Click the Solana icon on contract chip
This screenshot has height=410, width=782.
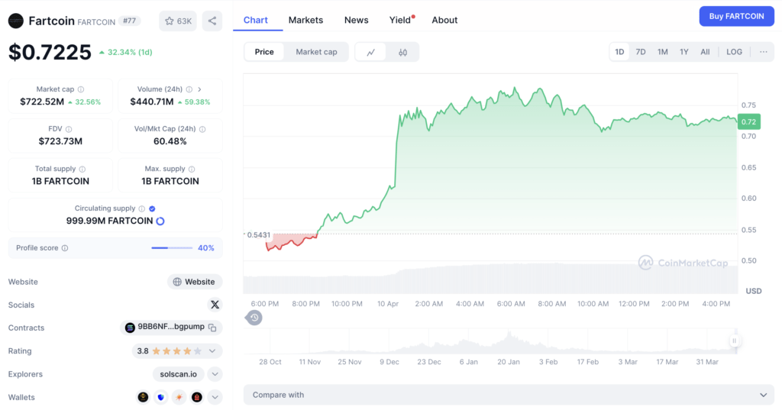point(130,328)
